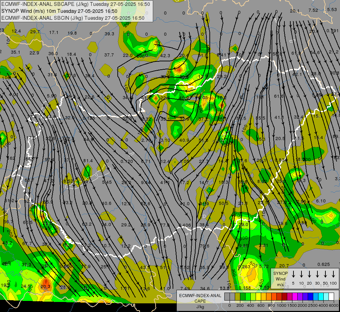
Task: Click map value 79.6
Action: pos(205,246)
